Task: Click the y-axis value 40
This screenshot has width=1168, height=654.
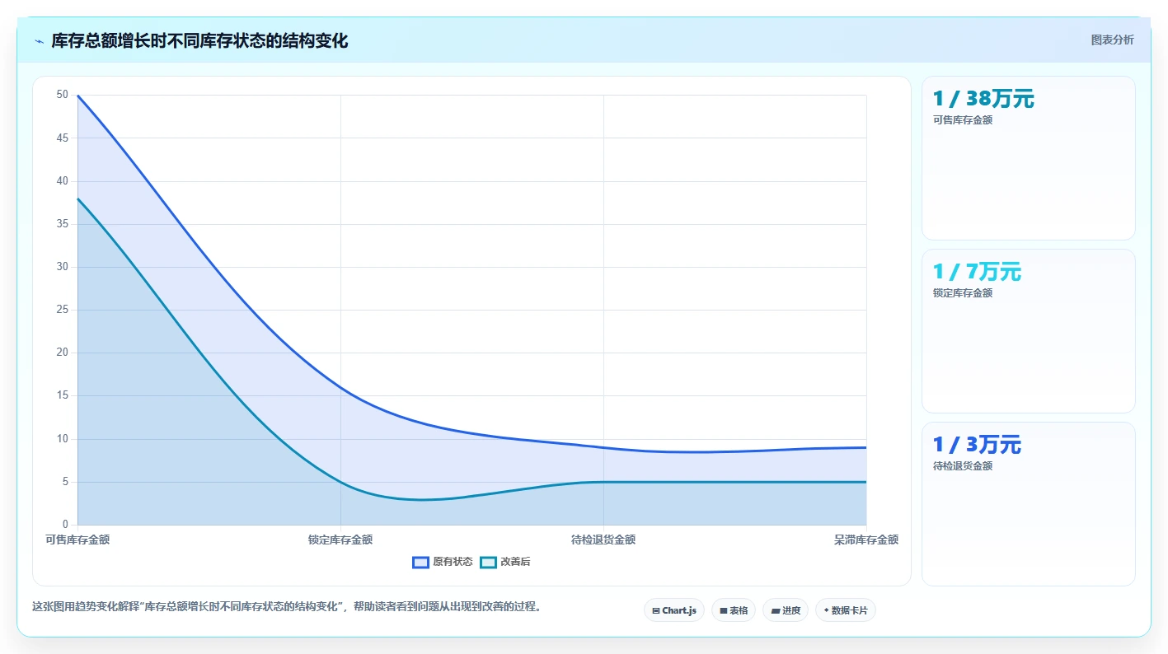Action: coord(63,181)
